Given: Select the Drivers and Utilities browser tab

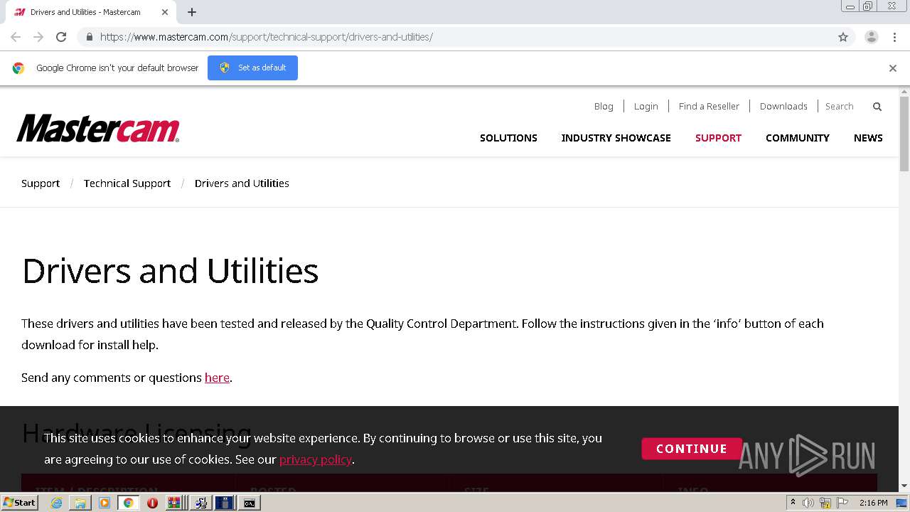Looking at the screenshot, I should pyautogui.click(x=92, y=12).
